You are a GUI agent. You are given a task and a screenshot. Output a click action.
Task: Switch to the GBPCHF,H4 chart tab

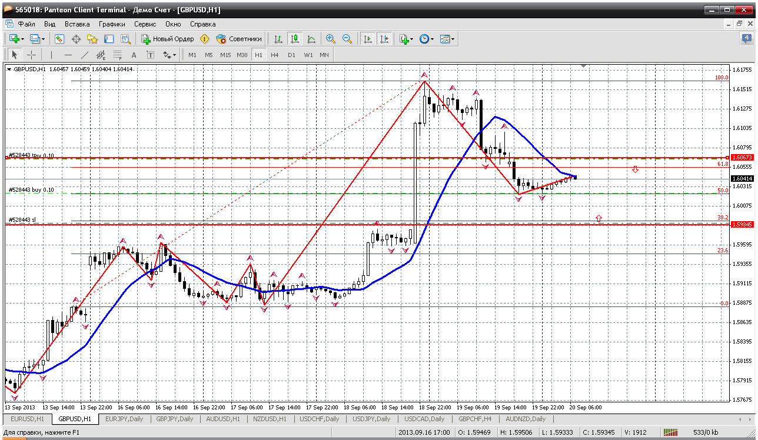[x=475, y=419]
